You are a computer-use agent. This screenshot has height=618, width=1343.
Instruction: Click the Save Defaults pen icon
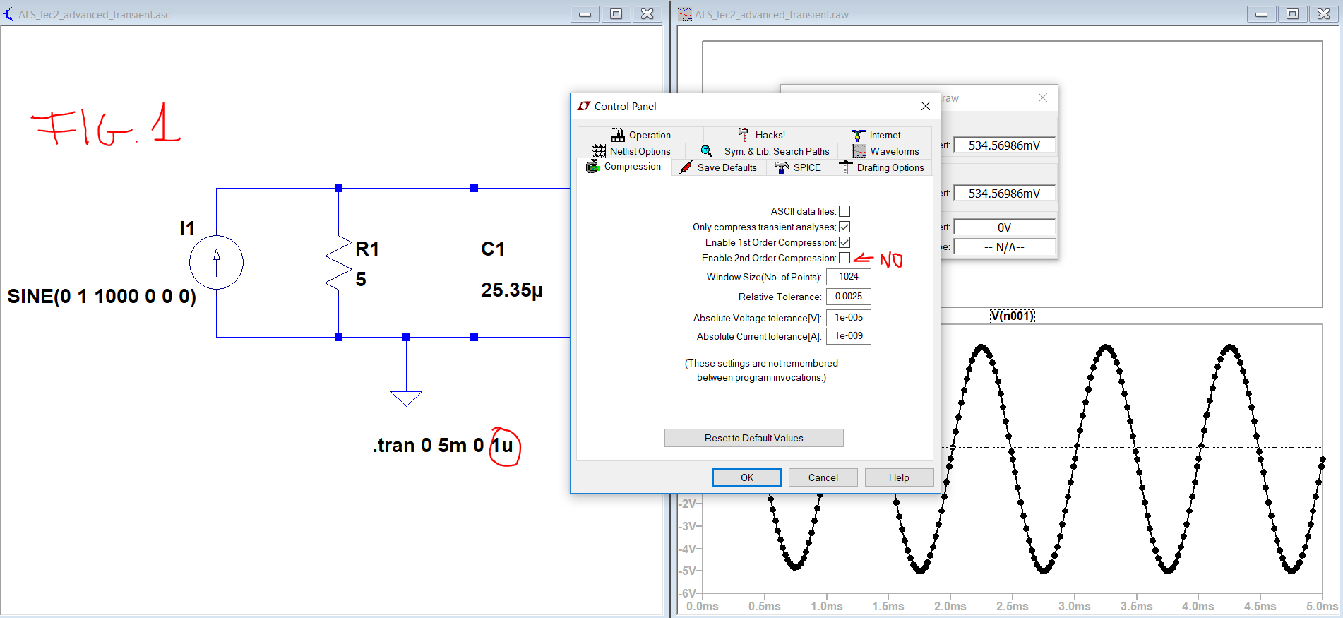[686, 167]
